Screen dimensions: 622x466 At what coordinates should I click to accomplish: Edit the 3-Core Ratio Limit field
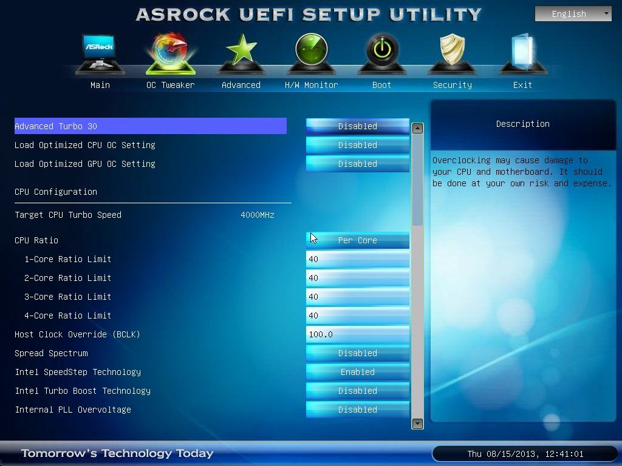pyautogui.click(x=357, y=296)
